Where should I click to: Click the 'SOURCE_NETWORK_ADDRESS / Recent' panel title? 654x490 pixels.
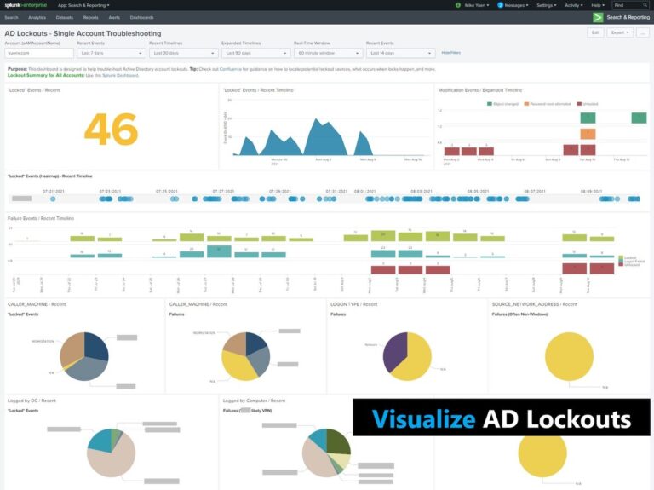pos(534,304)
